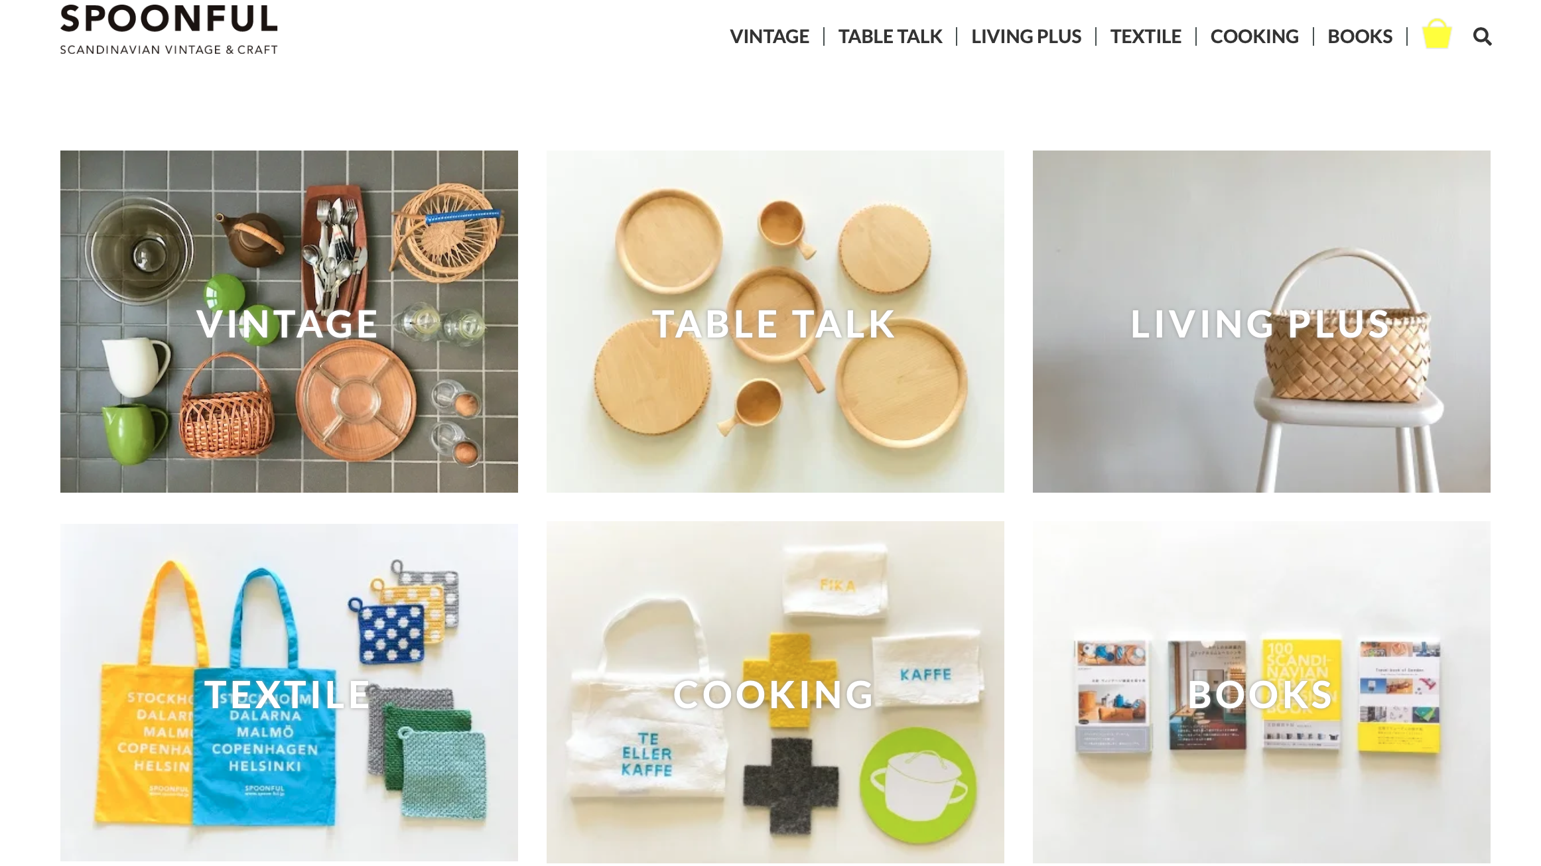Click the magnifying glass search icon
The height and width of the screenshot is (866, 1541).
click(x=1482, y=36)
